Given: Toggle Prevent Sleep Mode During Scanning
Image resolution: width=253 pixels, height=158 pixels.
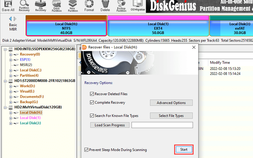Looking at the screenshot, I should point(86,150).
